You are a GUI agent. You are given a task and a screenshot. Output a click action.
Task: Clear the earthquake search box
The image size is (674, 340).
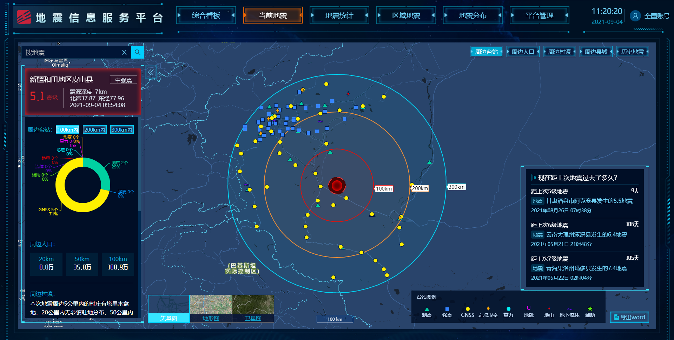pyautogui.click(x=124, y=52)
